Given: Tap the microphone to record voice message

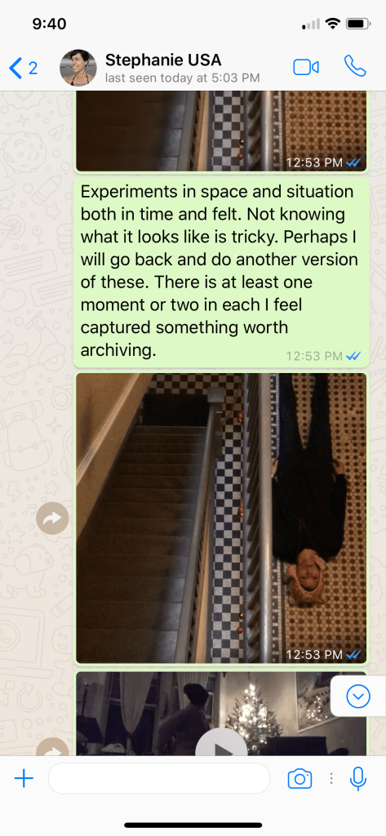Looking at the screenshot, I should pos(358,779).
